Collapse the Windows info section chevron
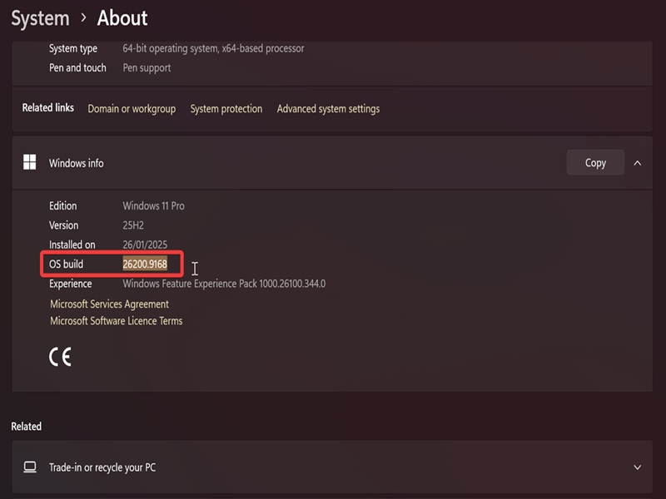 pyautogui.click(x=637, y=163)
